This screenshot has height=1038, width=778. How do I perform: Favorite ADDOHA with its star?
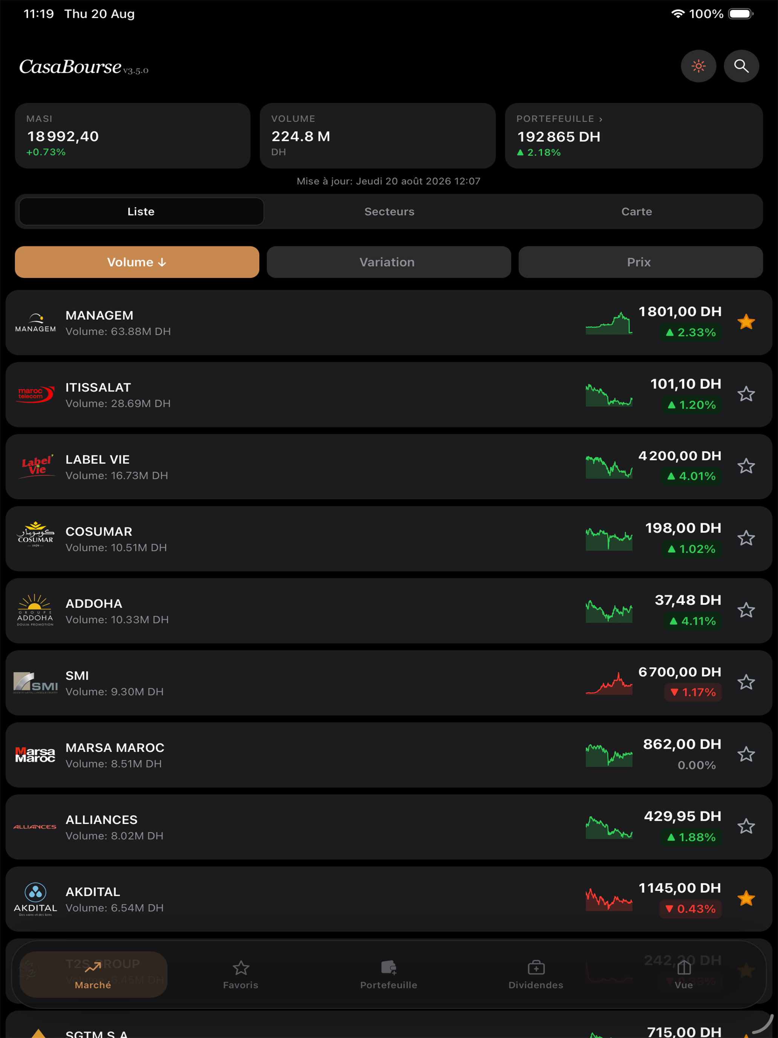click(746, 610)
